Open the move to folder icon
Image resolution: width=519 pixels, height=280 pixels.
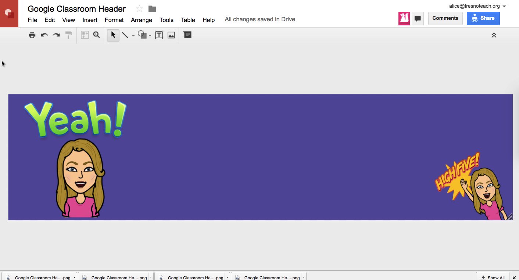tap(152, 9)
